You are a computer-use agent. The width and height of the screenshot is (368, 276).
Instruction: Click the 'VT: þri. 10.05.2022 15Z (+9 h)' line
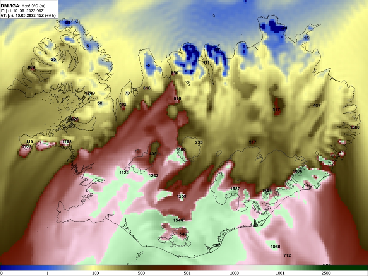tap(28, 16)
